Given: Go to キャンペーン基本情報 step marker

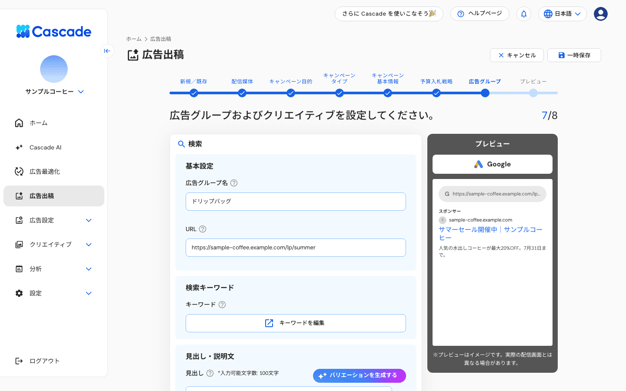Looking at the screenshot, I should 388,93.
